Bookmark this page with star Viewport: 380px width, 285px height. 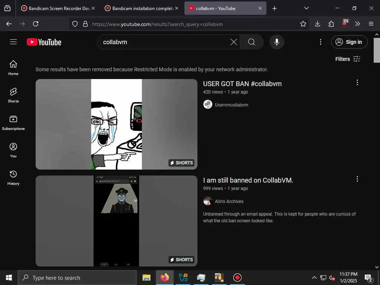coord(303,24)
